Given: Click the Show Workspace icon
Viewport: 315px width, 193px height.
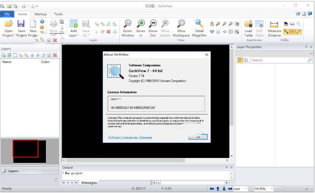Looking at the screenshot, I should click(181, 24).
